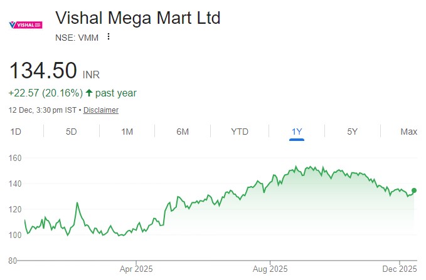Screen dimensions: 426x280
Task: Choose the Max time range
Action: (408, 132)
